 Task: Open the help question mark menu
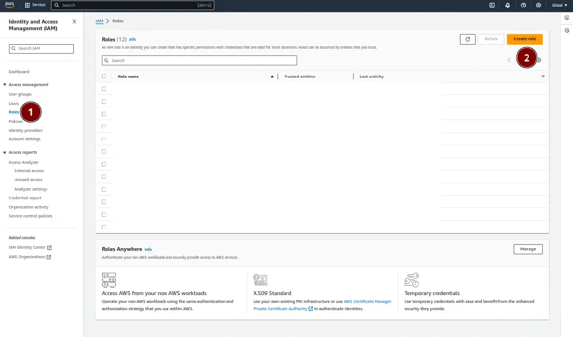tap(523, 5)
